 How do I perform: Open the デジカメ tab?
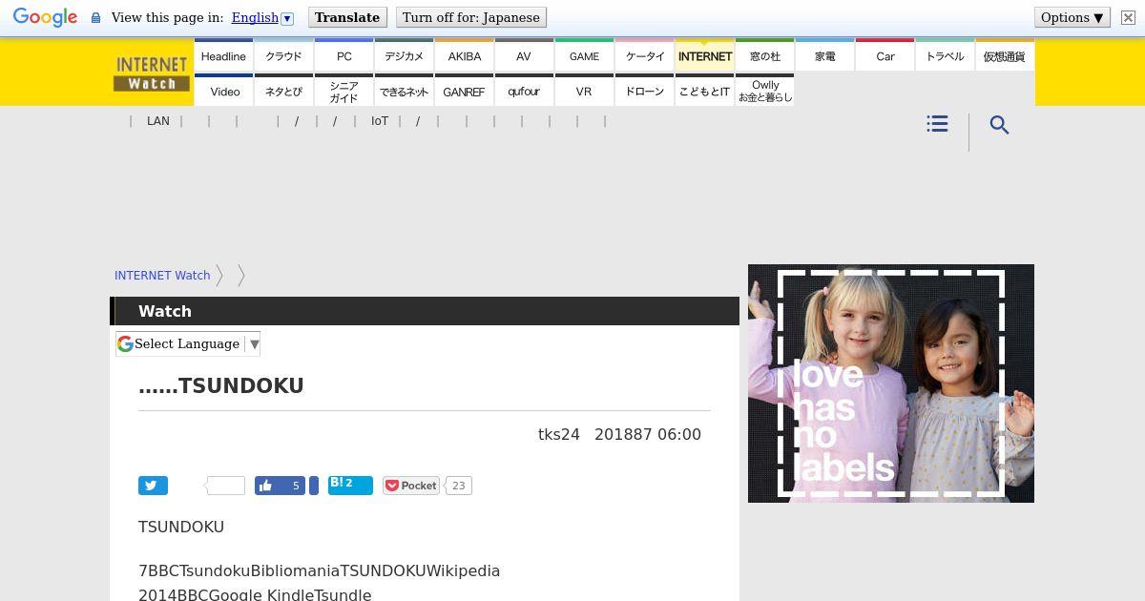point(404,55)
